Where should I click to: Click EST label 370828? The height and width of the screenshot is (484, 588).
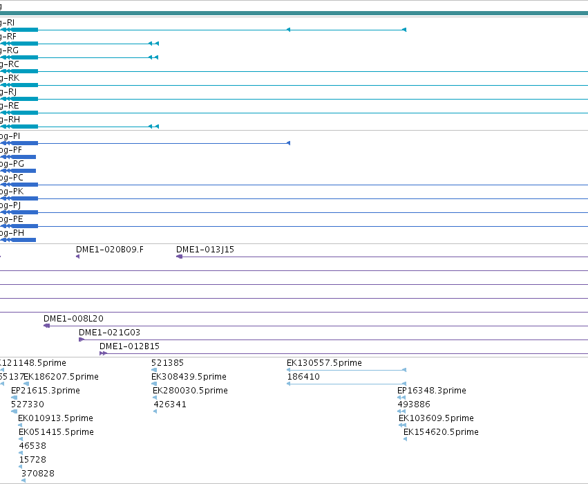tap(38, 474)
